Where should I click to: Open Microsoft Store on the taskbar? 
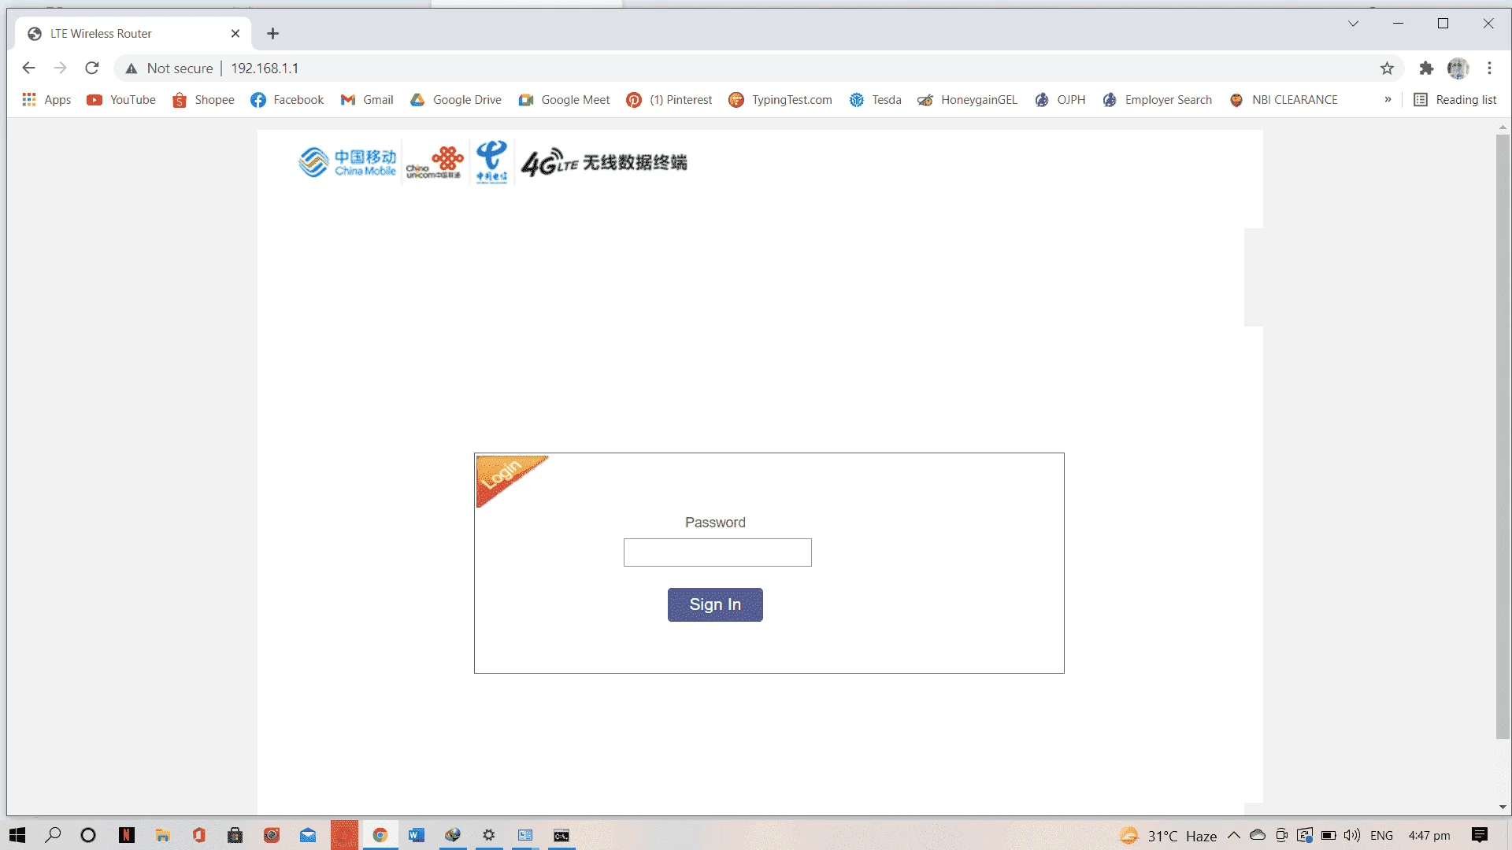(235, 835)
